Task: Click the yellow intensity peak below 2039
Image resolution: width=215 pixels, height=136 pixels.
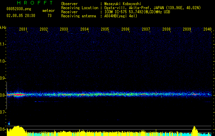Action: point(195,131)
